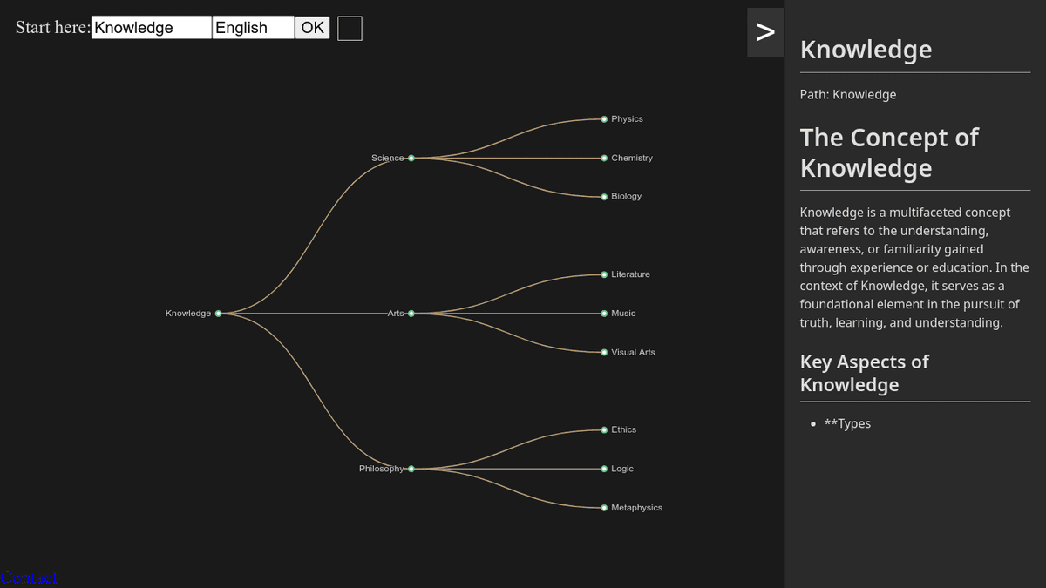Click the Music node
Viewport: 1046px width, 588px height.
click(x=604, y=314)
